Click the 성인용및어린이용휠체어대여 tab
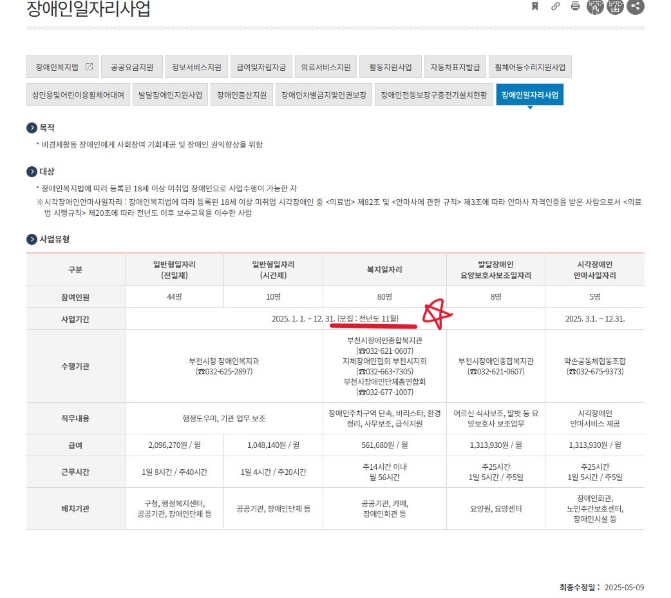Image resolution: width=671 pixels, height=598 pixels. click(78, 95)
